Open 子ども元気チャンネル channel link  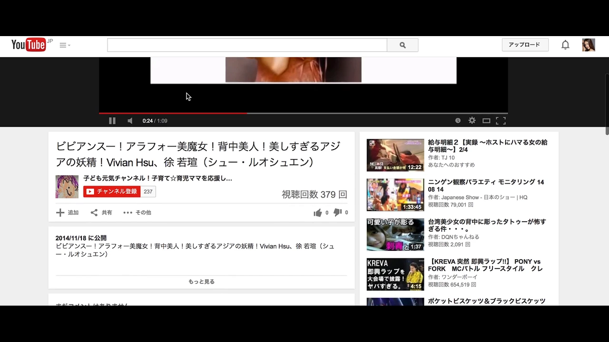pyautogui.click(x=158, y=179)
